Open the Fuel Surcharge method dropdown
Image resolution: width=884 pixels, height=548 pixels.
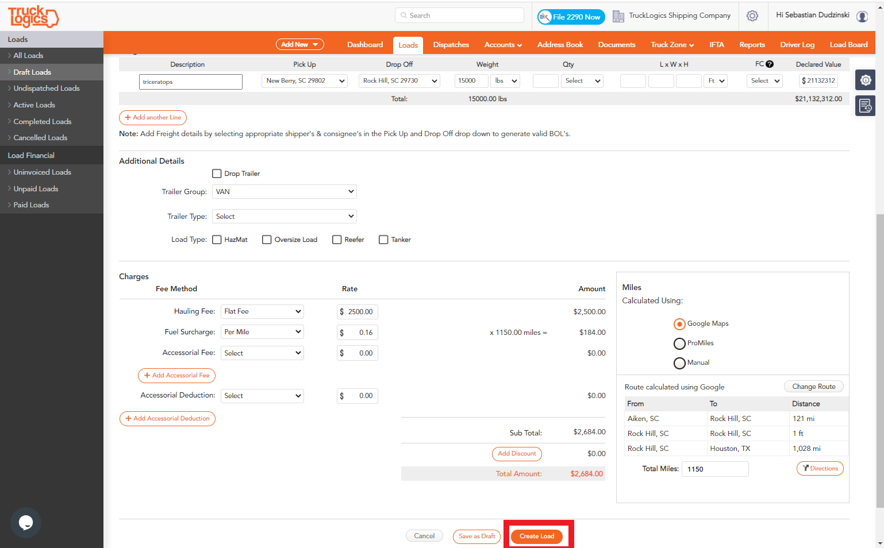262,332
